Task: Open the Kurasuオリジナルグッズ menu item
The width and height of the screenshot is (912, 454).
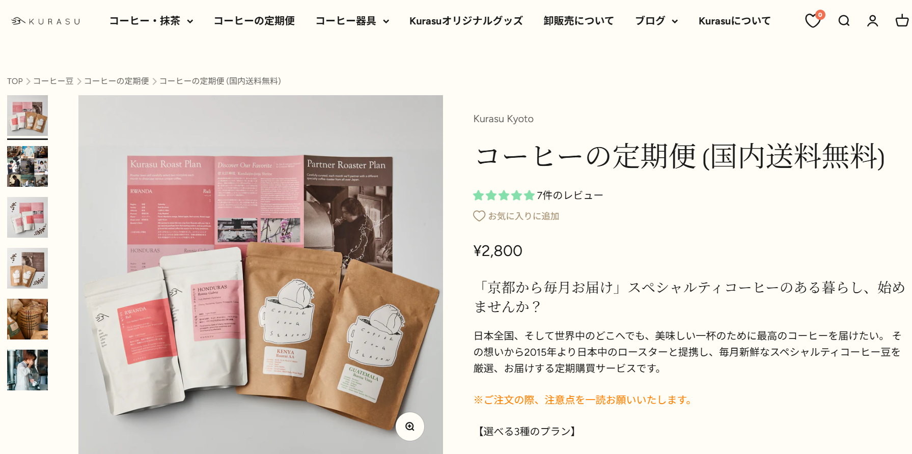Action: pos(466,21)
